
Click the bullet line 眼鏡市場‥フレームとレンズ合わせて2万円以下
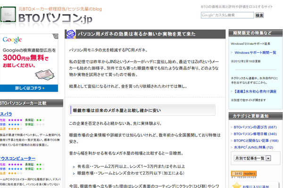(131, 173)
